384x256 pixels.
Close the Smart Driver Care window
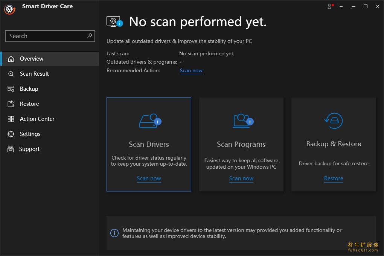[x=377, y=7]
